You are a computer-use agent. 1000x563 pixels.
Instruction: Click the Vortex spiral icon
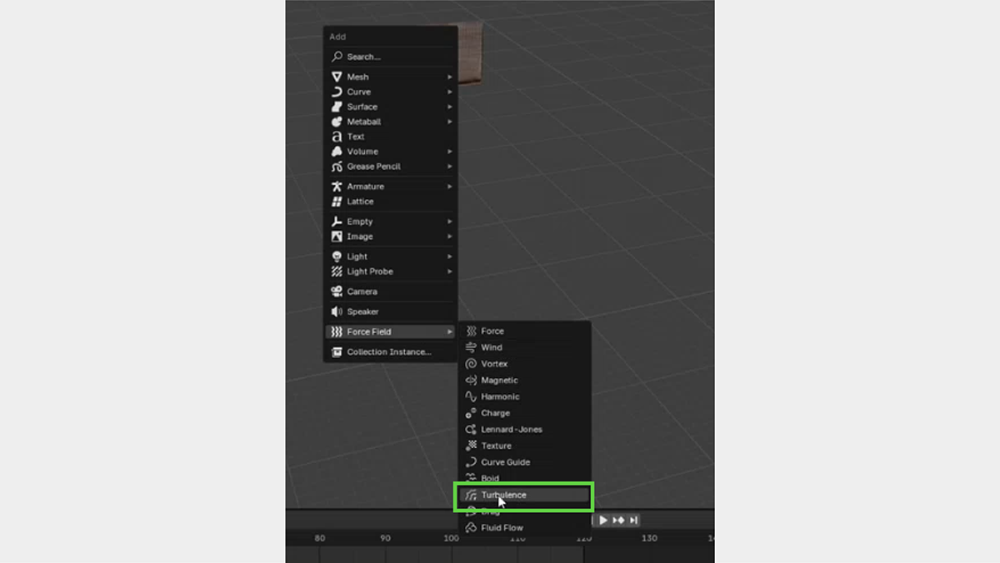click(x=471, y=364)
